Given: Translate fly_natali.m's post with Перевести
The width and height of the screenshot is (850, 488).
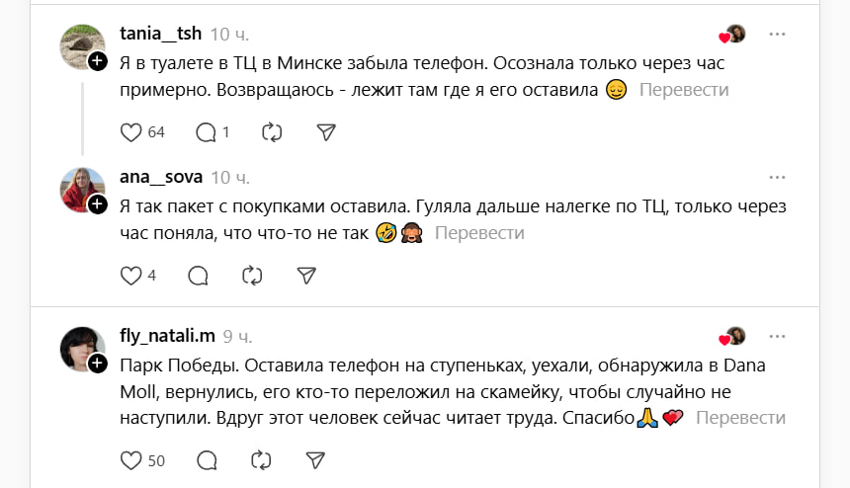Looking at the screenshot, I should tap(741, 418).
